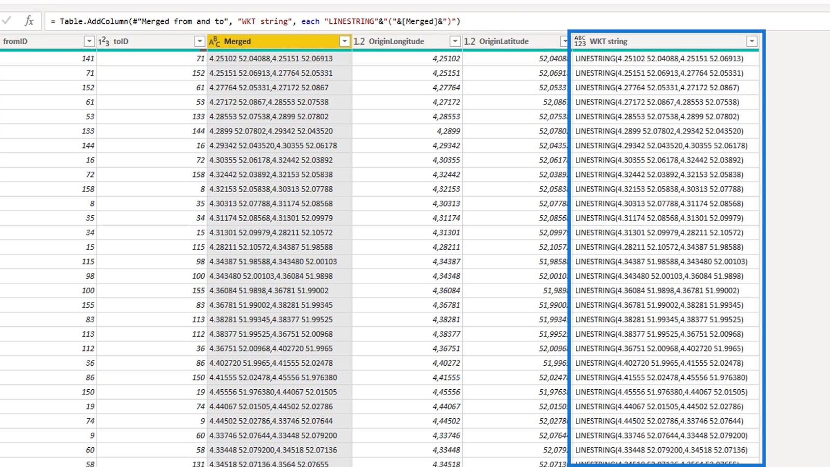The width and height of the screenshot is (830, 467).
Task: Click fromID cell 100
Action: (x=48, y=291)
